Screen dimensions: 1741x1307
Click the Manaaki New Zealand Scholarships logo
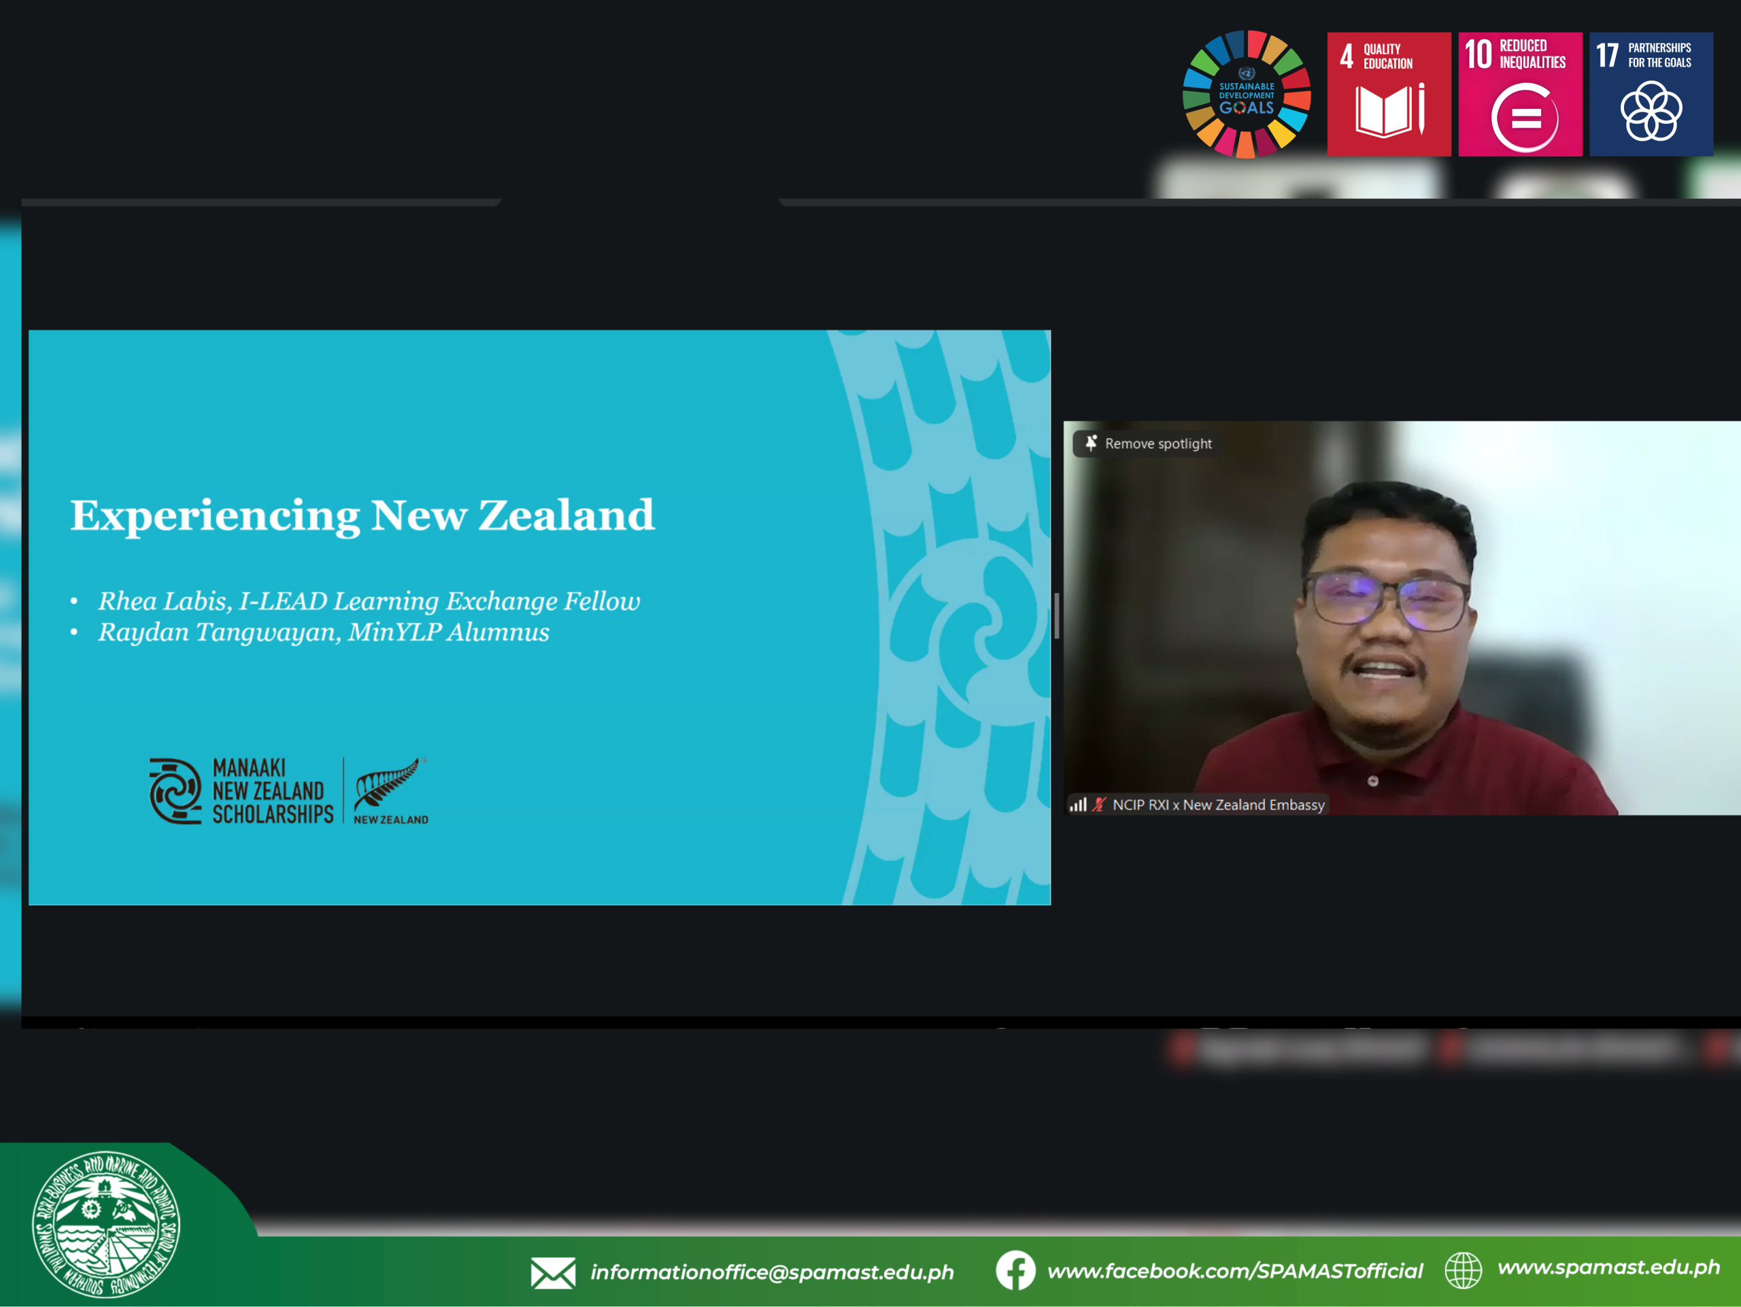(241, 791)
